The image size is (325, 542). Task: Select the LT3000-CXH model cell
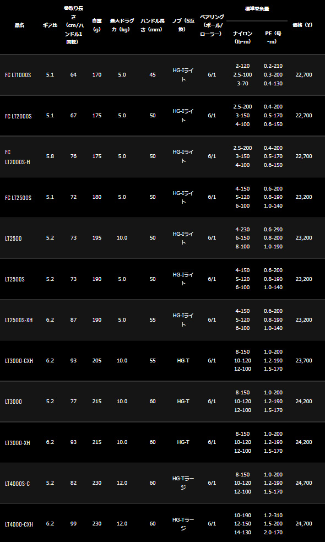tap(19, 361)
